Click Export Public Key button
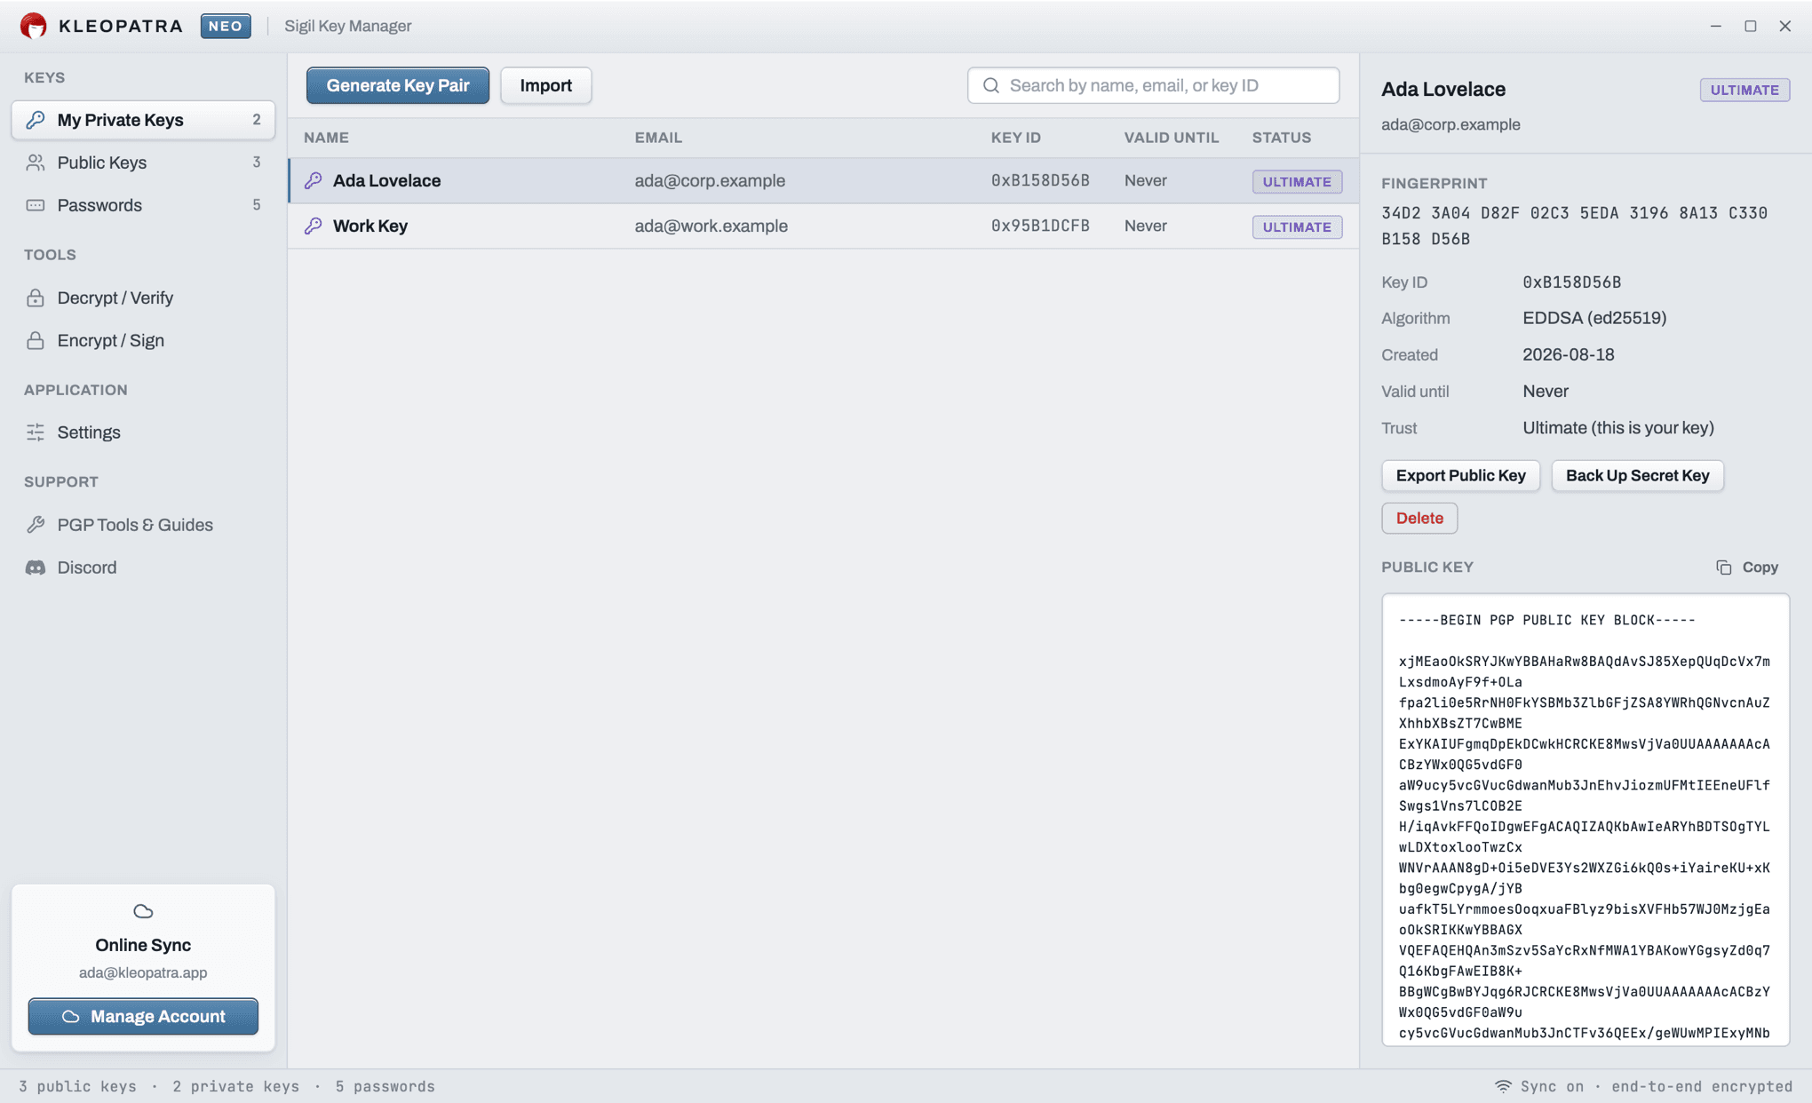This screenshot has width=1812, height=1103. (x=1460, y=475)
